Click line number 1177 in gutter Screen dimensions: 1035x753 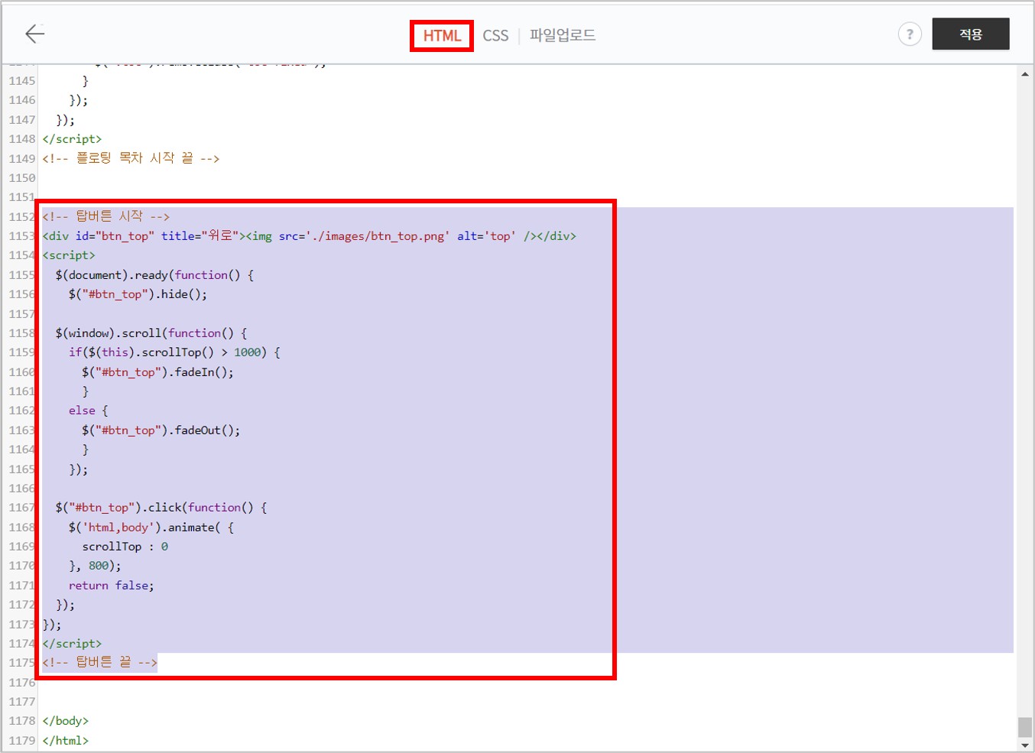[22, 702]
